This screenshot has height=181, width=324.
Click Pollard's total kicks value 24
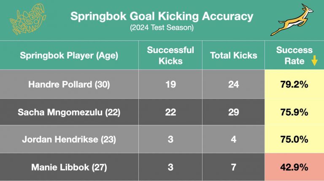click(x=233, y=84)
